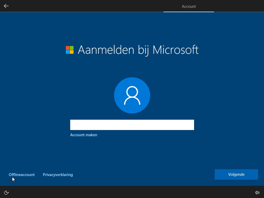This screenshot has width=264, height=198.
Task: Click the volume speaker icon
Action: (257, 192)
